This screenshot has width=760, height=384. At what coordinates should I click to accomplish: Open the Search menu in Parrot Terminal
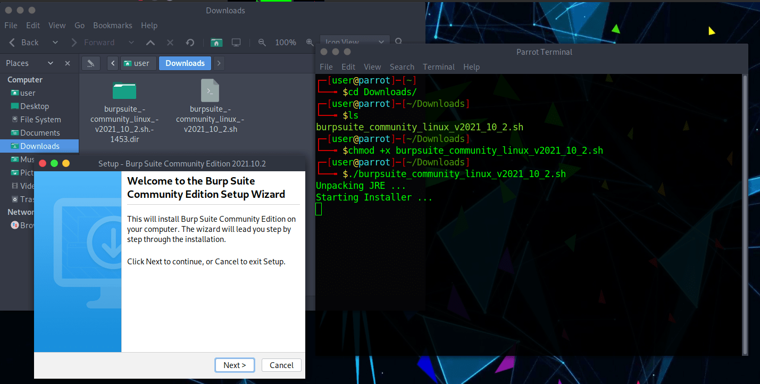(402, 66)
